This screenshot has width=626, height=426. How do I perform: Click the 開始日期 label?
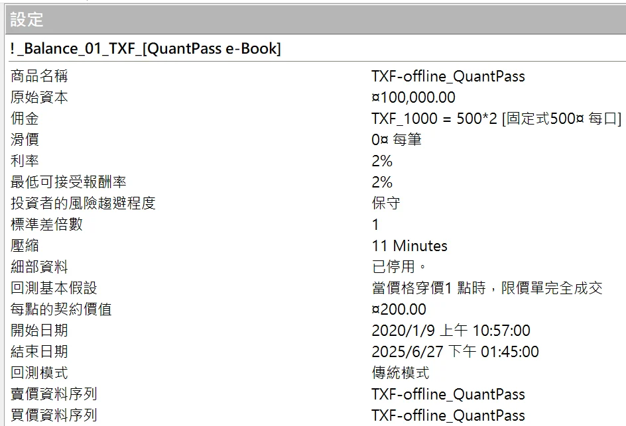point(39,331)
